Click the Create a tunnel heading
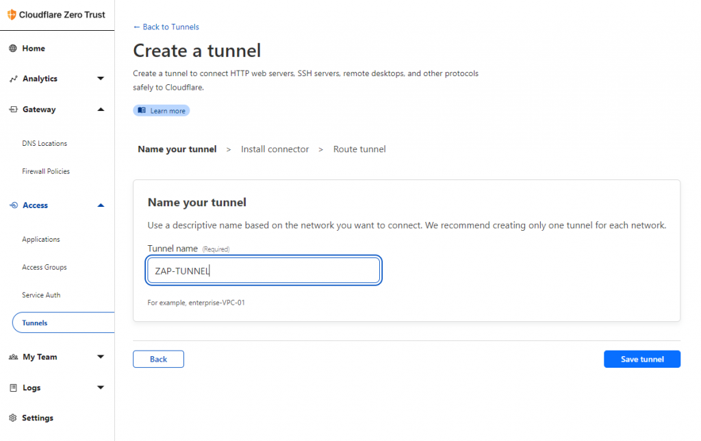 click(197, 51)
